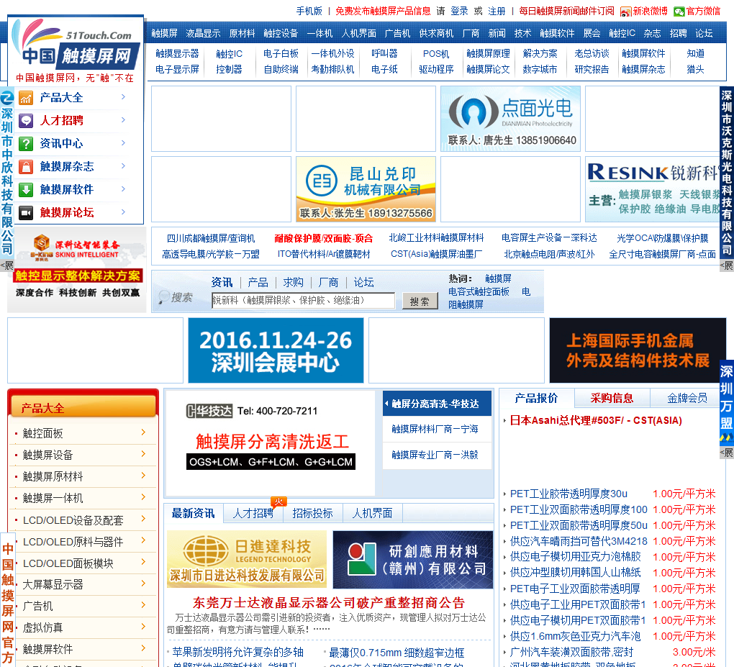734x667 pixels.
Task: Click the 触摸屏软件 green download icon
Action: [x=26, y=189]
